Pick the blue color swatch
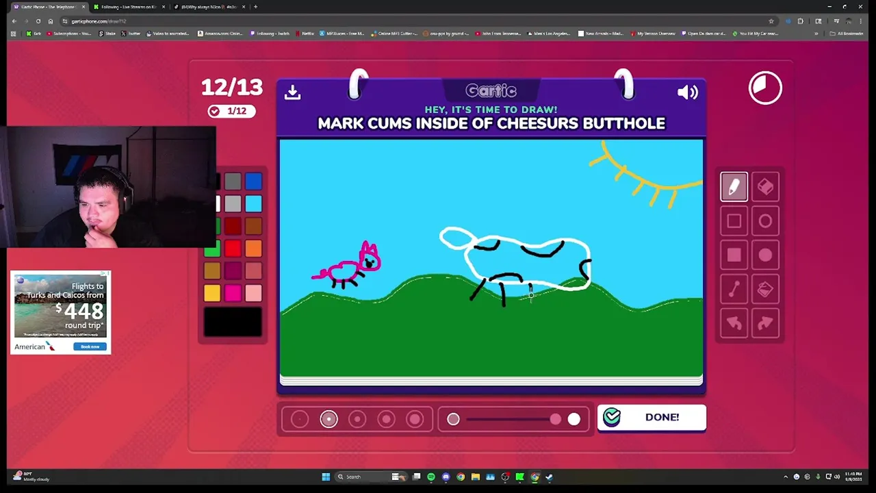The image size is (876, 493). 253,181
